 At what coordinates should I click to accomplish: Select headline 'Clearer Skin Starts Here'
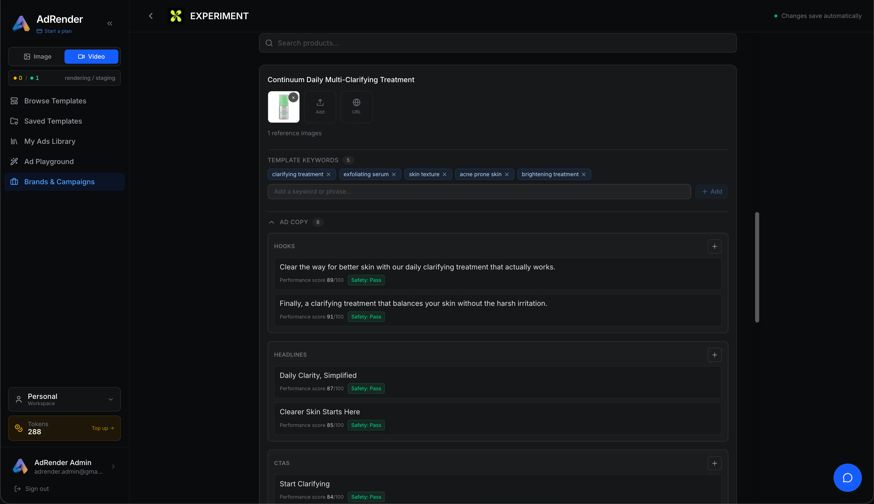[498, 419]
